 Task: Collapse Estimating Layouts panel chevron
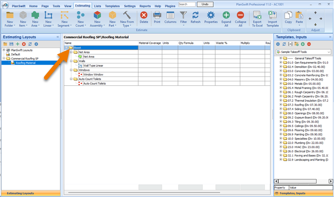(58, 37)
